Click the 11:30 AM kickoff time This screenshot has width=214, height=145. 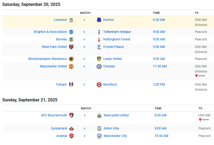(160, 66)
